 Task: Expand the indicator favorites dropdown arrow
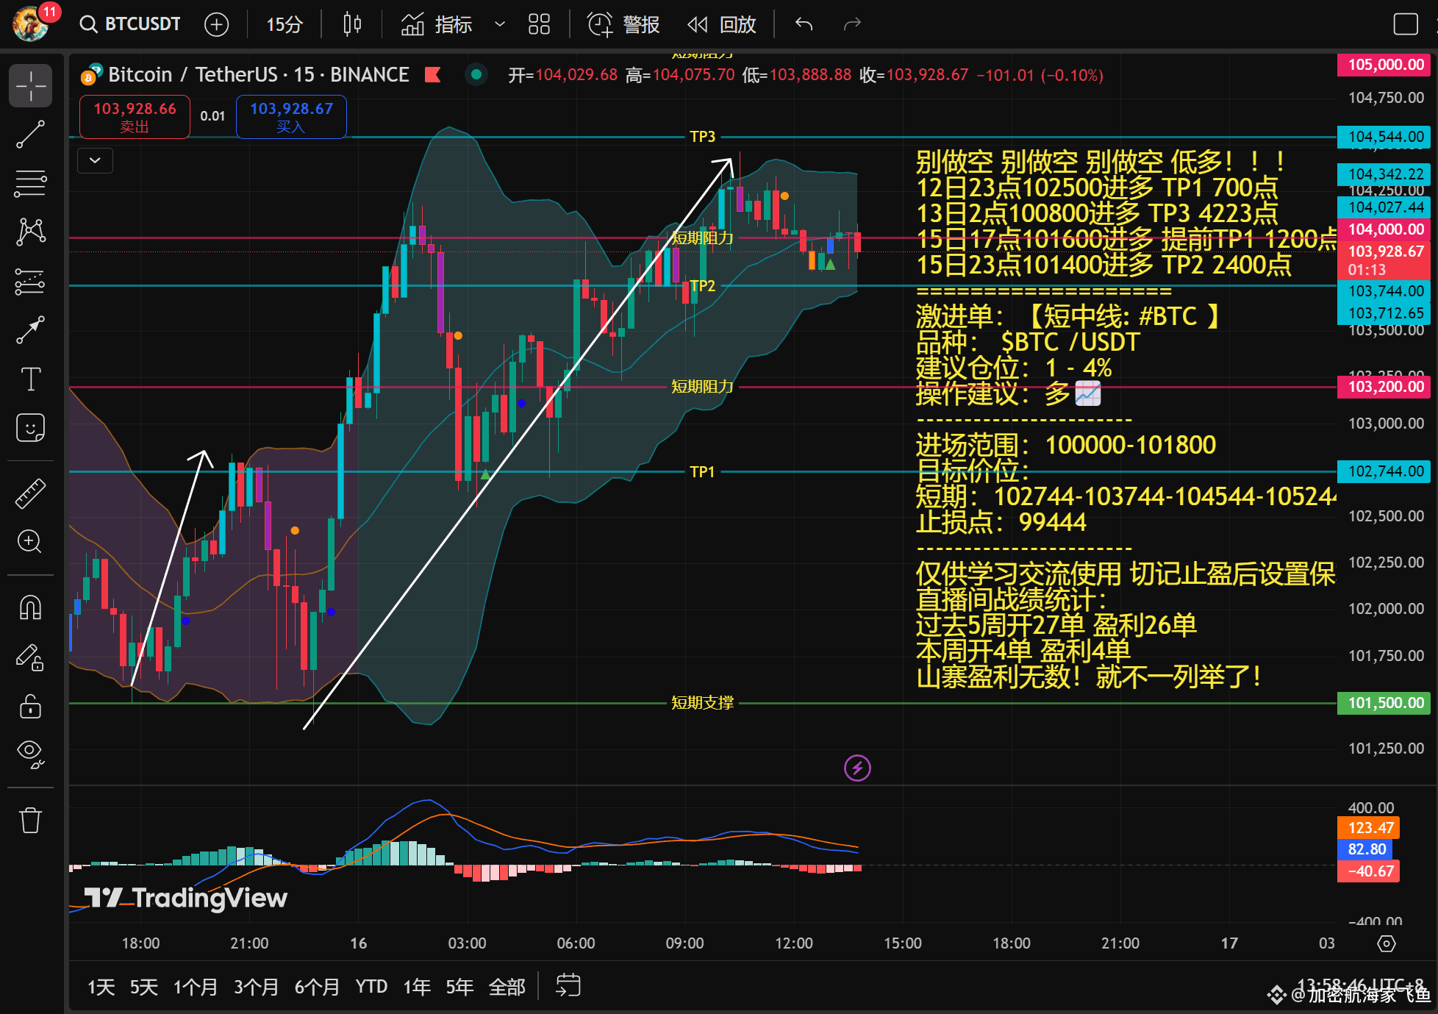tap(500, 24)
